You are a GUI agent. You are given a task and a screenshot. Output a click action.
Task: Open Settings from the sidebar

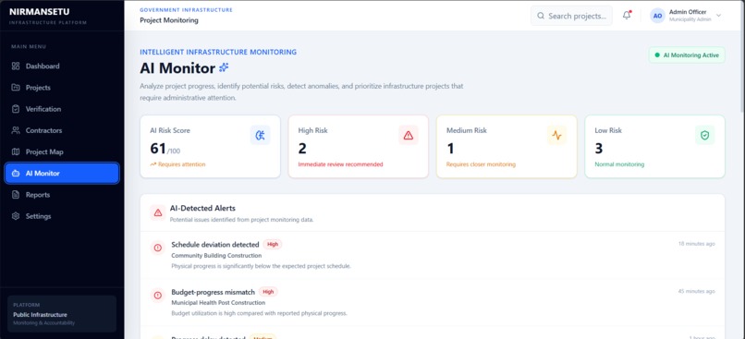(62, 216)
